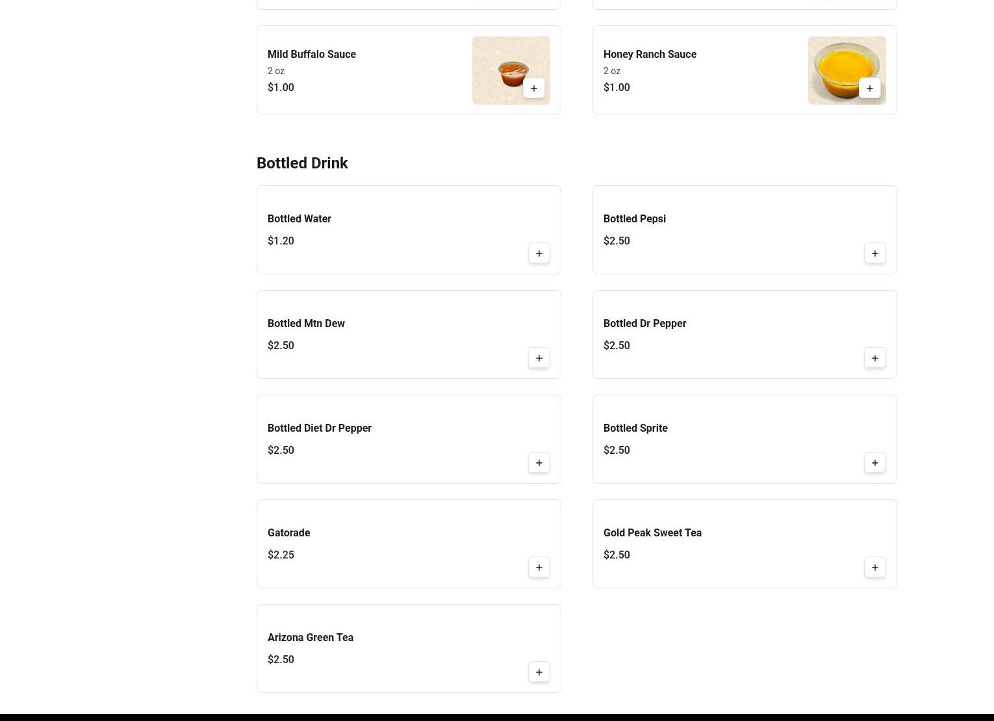Add Bottled Diet Dr Pepper with plus
994x721 pixels.
pyautogui.click(x=539, y=463)
